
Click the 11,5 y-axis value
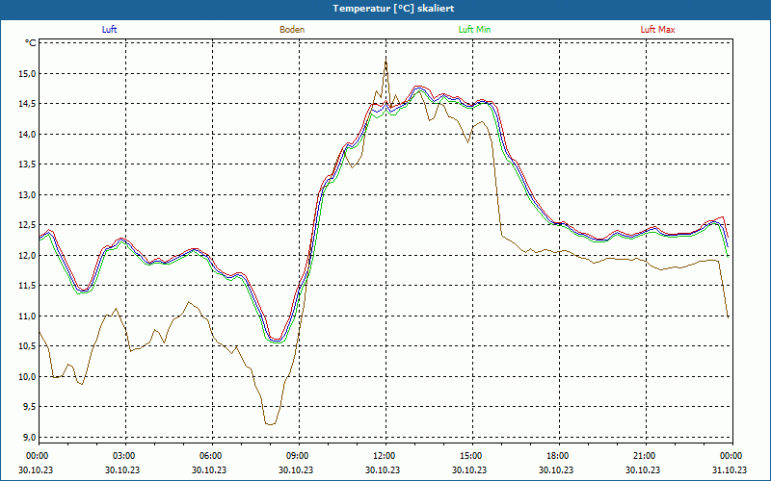tap(28, 286)
